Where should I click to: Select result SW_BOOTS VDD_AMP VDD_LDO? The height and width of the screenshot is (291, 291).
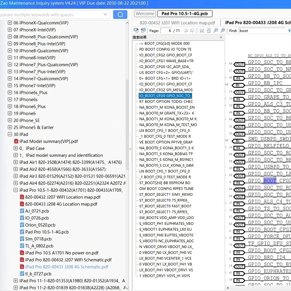click(x=166, y=218)
